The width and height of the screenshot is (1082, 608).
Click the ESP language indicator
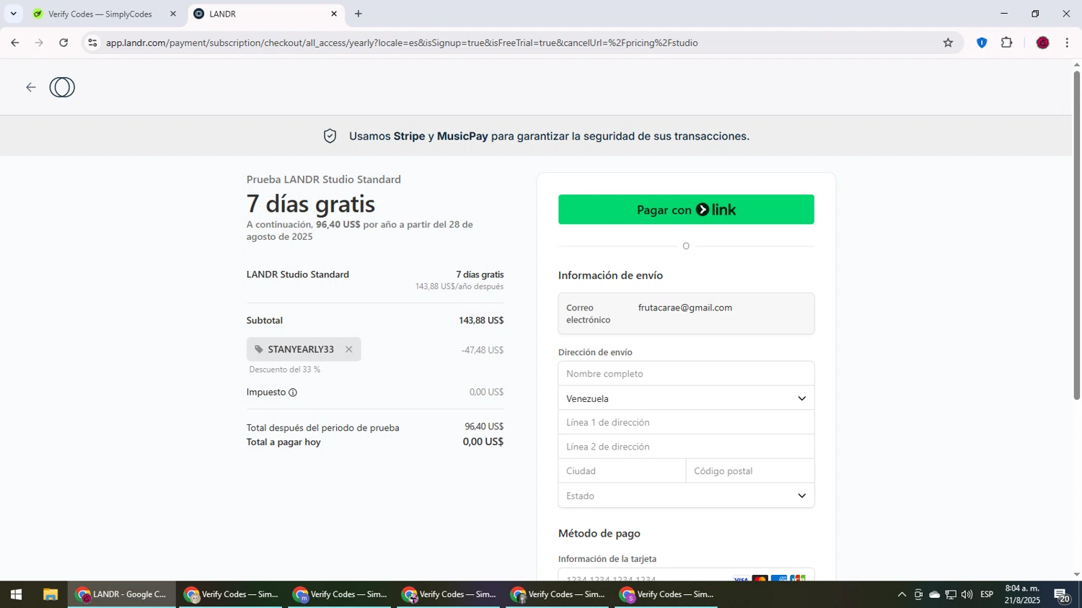click(987, 594)
